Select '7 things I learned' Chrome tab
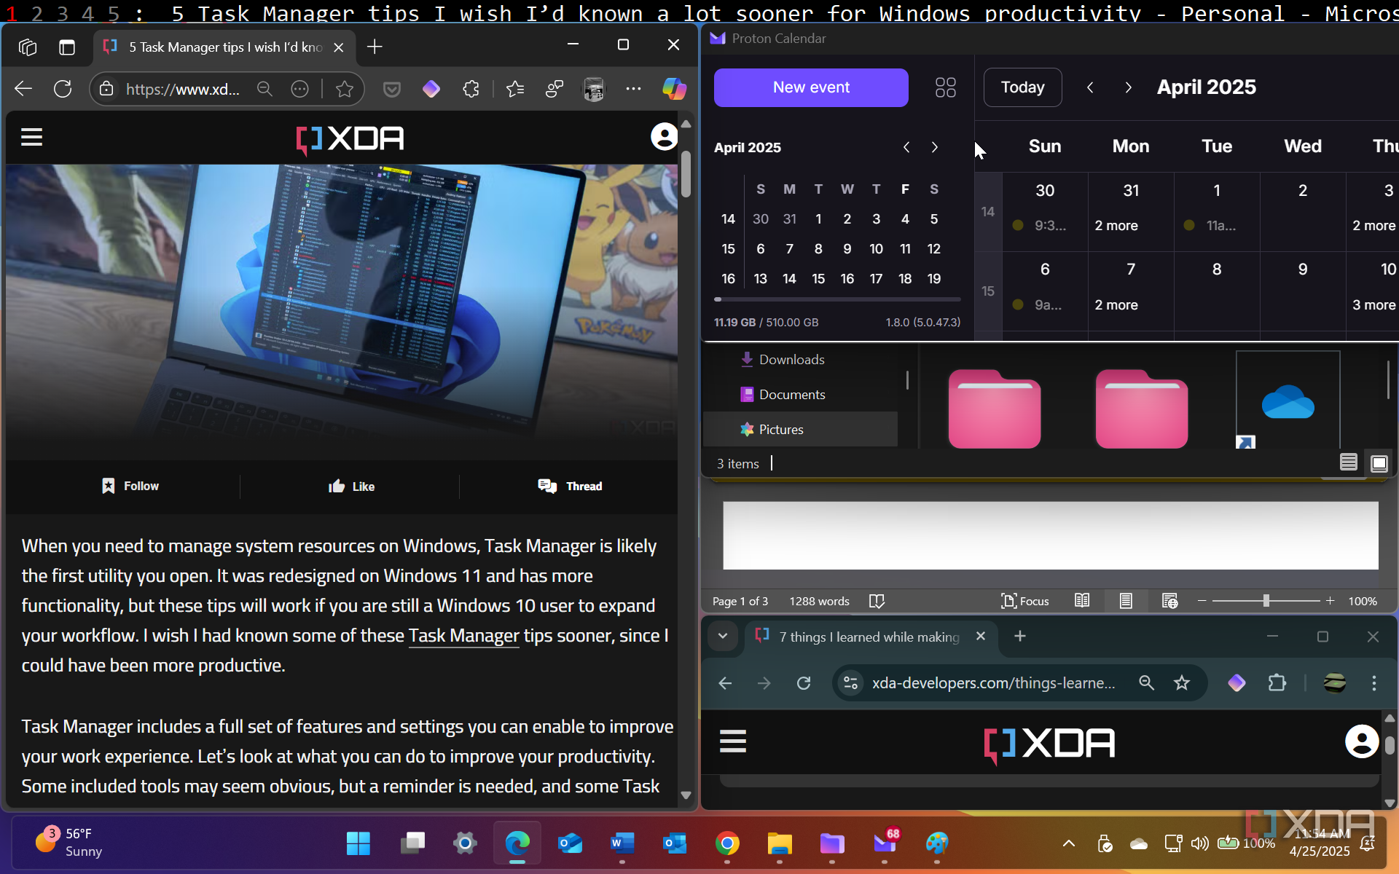Viewport: 1399px width, 874px height. click(869, 637)
